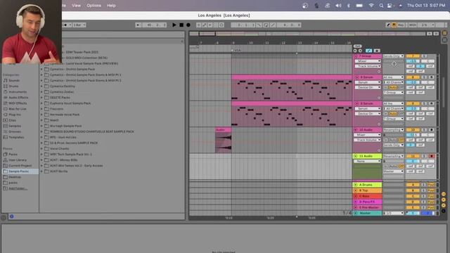
Task: Select the Cymatics Zodiac folder
Action: point(62,92)
